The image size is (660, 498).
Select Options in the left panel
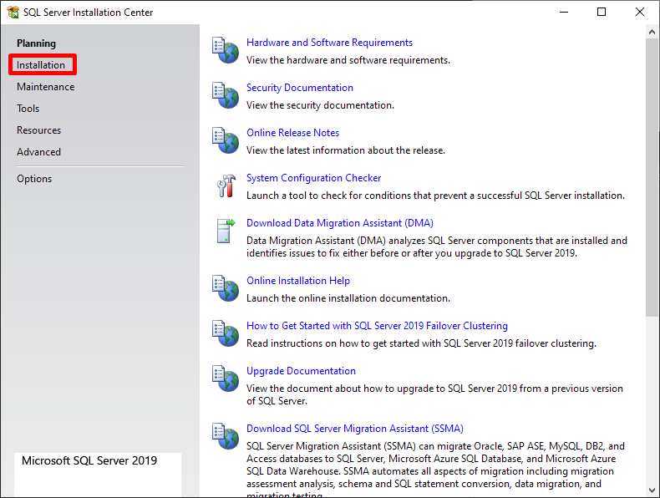click(34, 179)
